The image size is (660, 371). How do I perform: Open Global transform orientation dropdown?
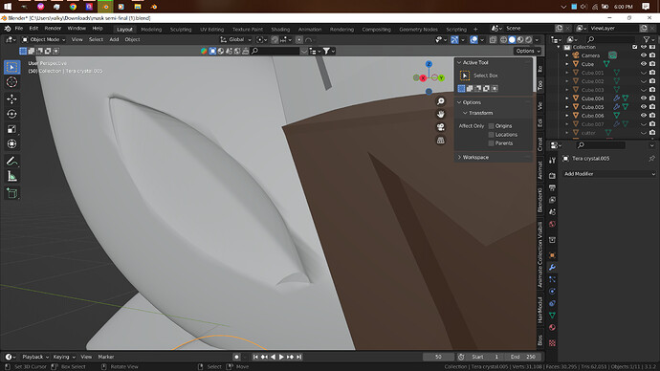(235, 39)
